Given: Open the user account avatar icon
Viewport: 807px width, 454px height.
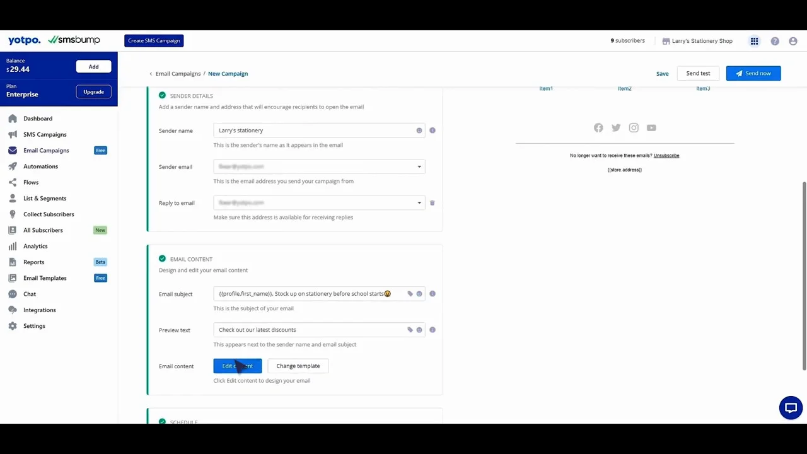Looking at the screenshot, I should pyautogui.click(x=793, y=41).
